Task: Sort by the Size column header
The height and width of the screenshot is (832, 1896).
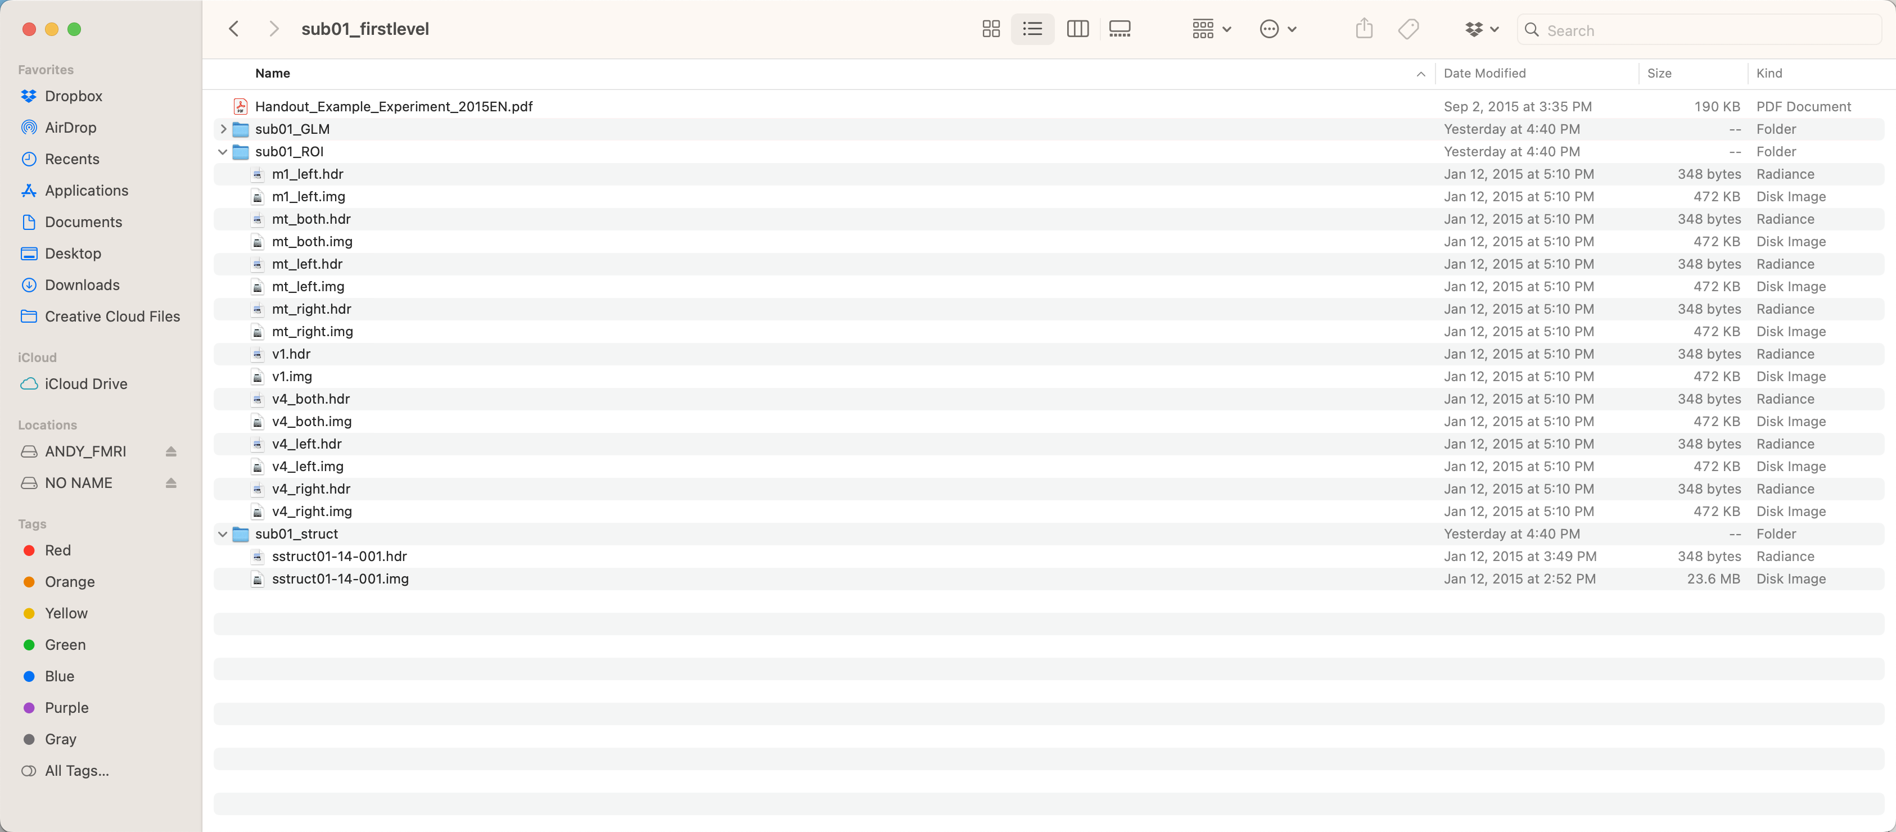Action: pos(1659,73)
